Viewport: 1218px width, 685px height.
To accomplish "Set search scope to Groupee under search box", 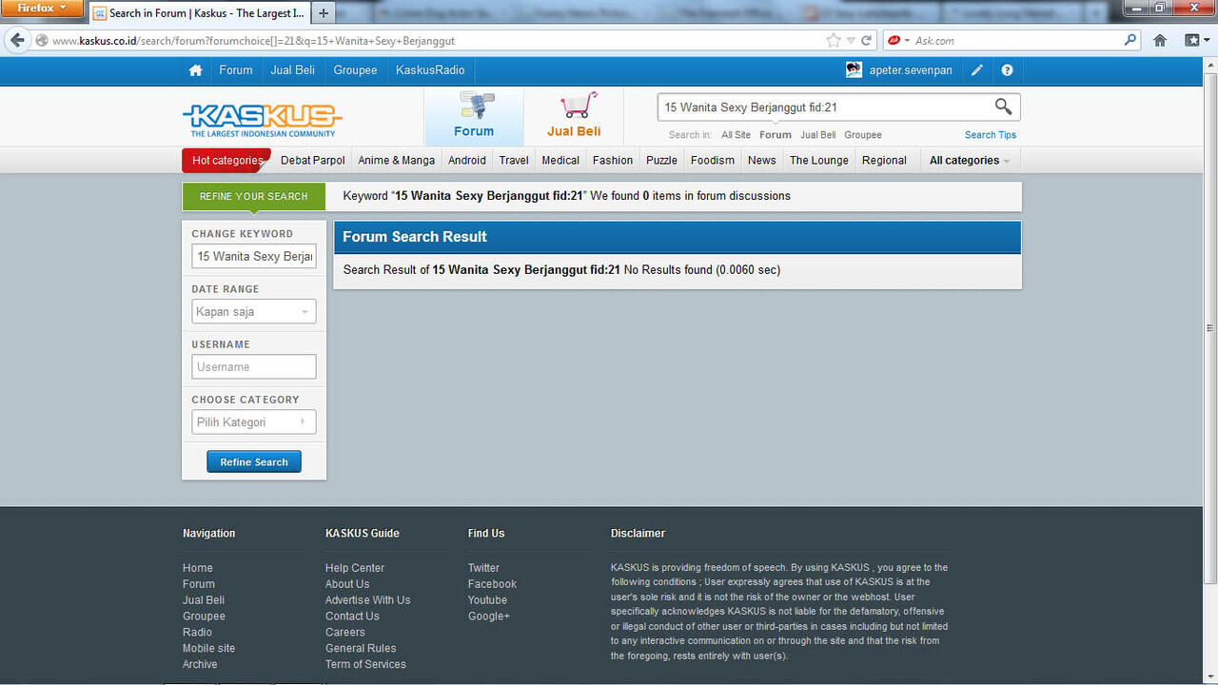I will (863, 135).
